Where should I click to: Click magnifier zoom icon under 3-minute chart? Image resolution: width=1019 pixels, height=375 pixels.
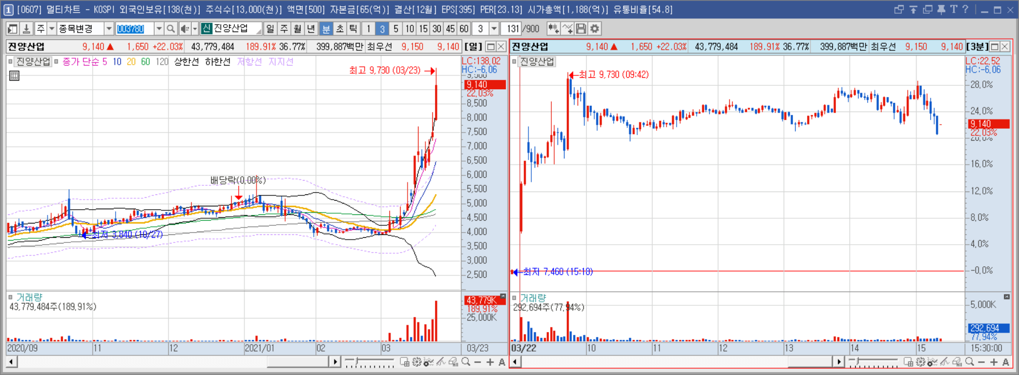pyautogui.click(x=969, y=362)
